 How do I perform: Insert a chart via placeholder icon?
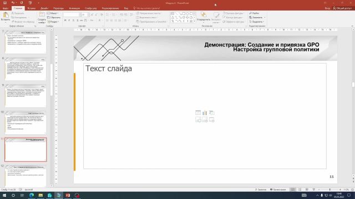click(x=205, y=113)
